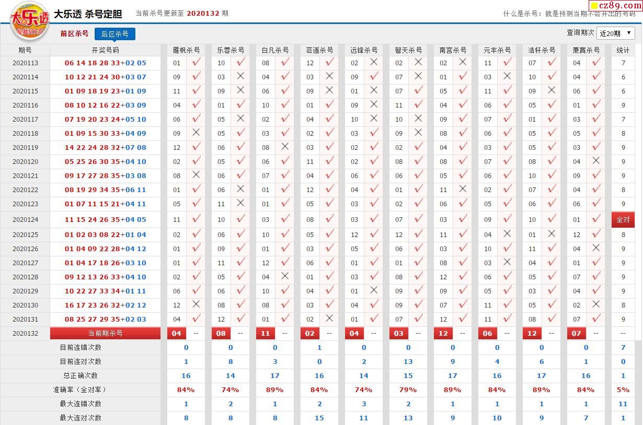Click cross mark under 雁枫杀号 for 2020121
Viewport: 643px width, 425px height.
coord(196,175)
